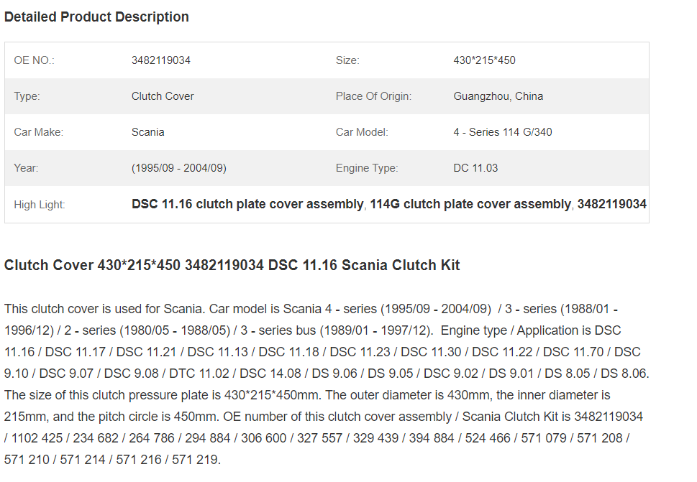Screen dimensions: 697x482
Task: Click the 'DC 11.03' engine value
Action: point(475,168)
